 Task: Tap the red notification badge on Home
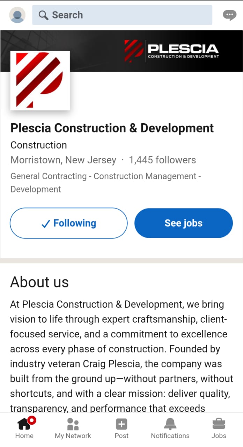(x=32, y=420)
